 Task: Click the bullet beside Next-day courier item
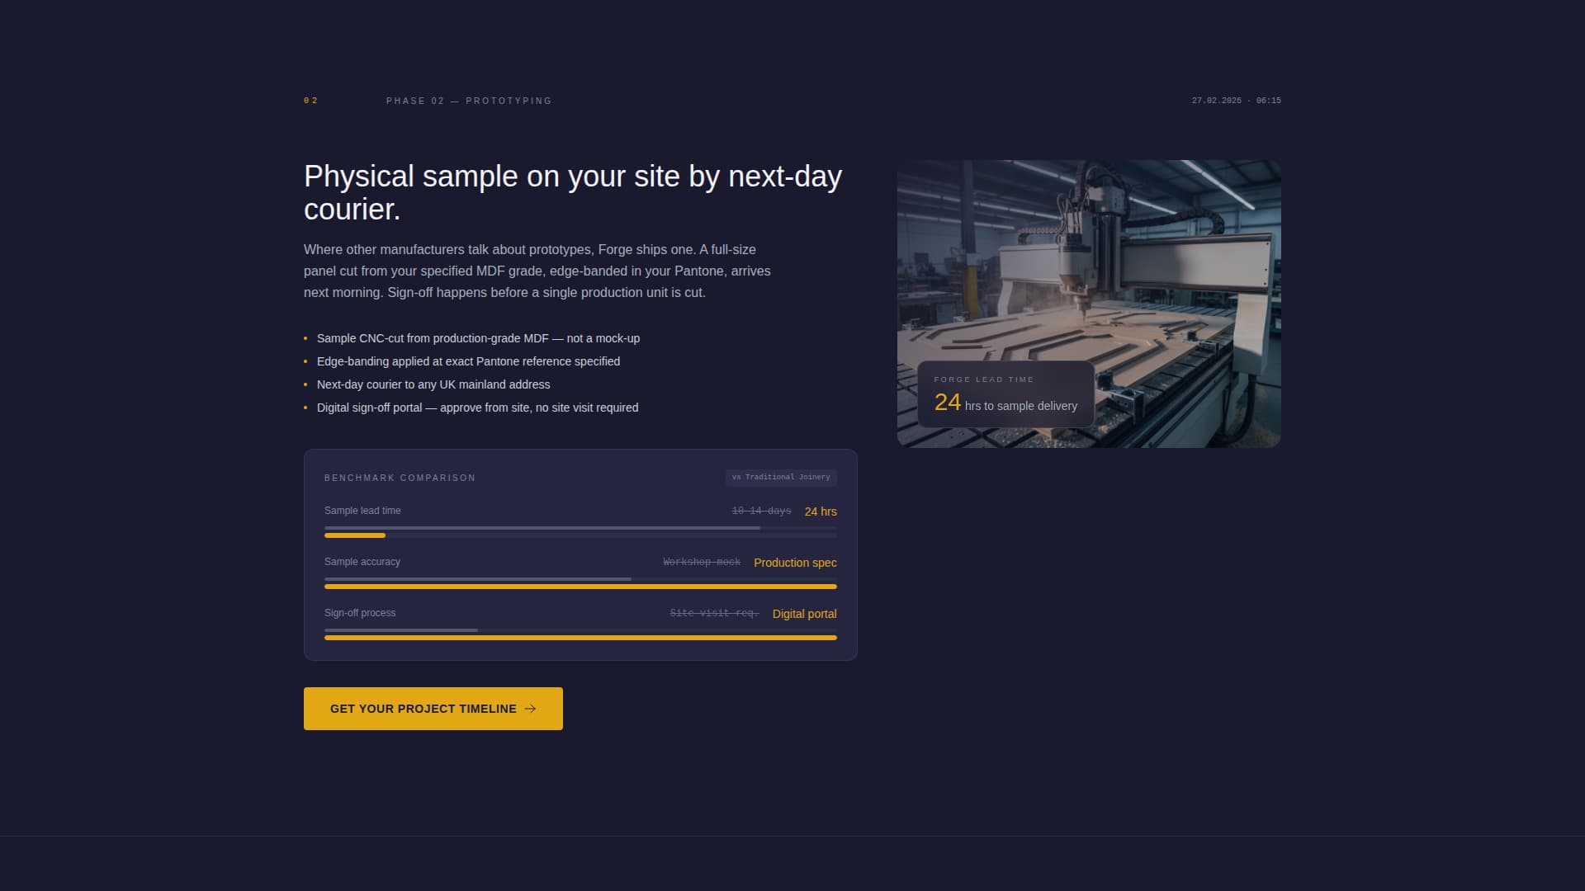[306, 384]
